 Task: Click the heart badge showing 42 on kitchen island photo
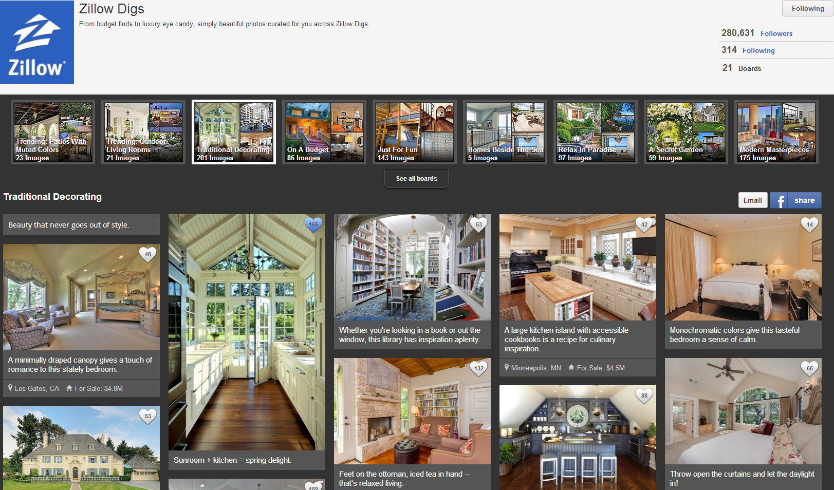point(644,224)
